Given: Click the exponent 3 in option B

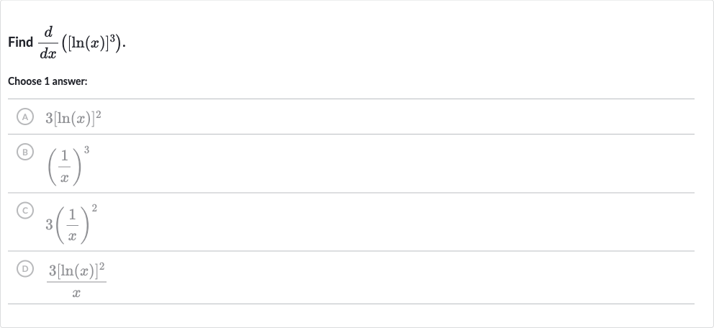Looking at the screenshot, I should pos(86,150).
